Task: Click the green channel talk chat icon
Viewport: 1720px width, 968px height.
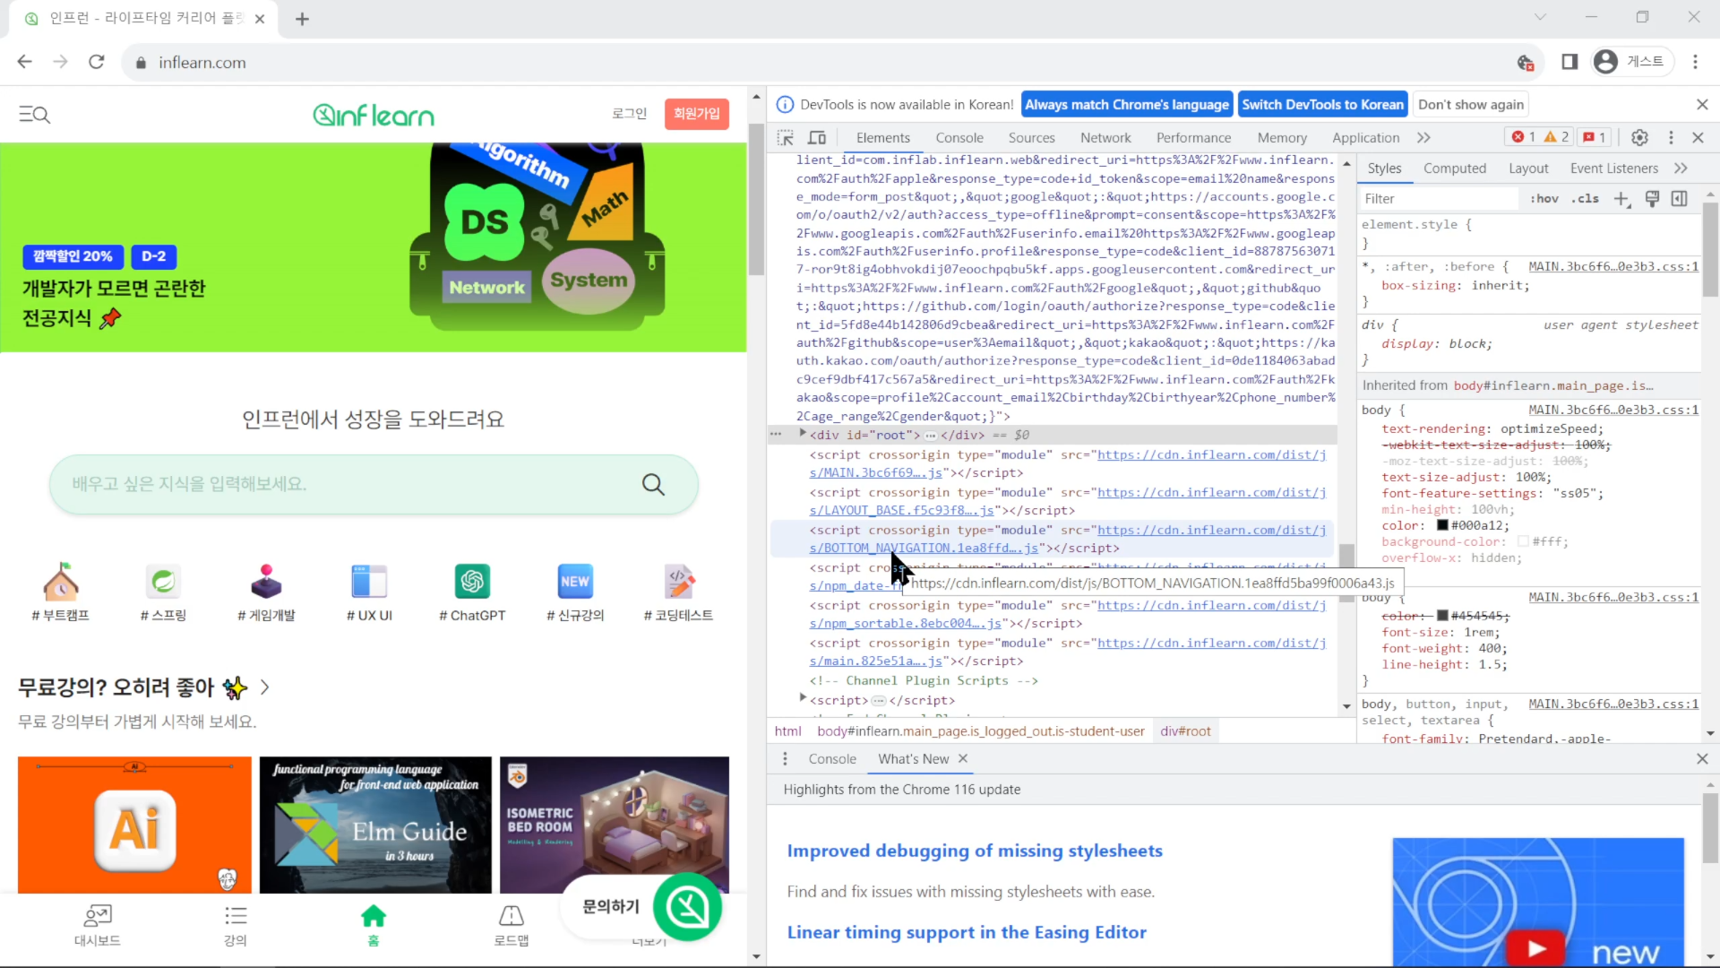Action: [x=688, y=907]
